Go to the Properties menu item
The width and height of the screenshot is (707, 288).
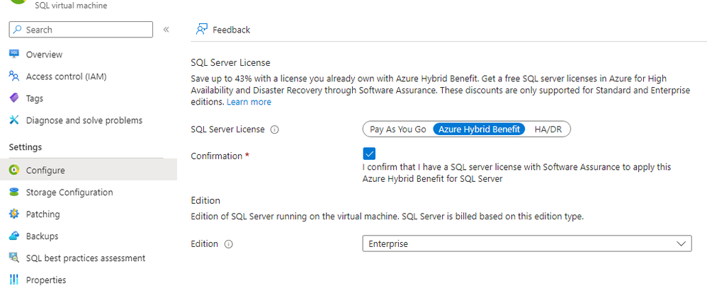click(x=45, y=280)
